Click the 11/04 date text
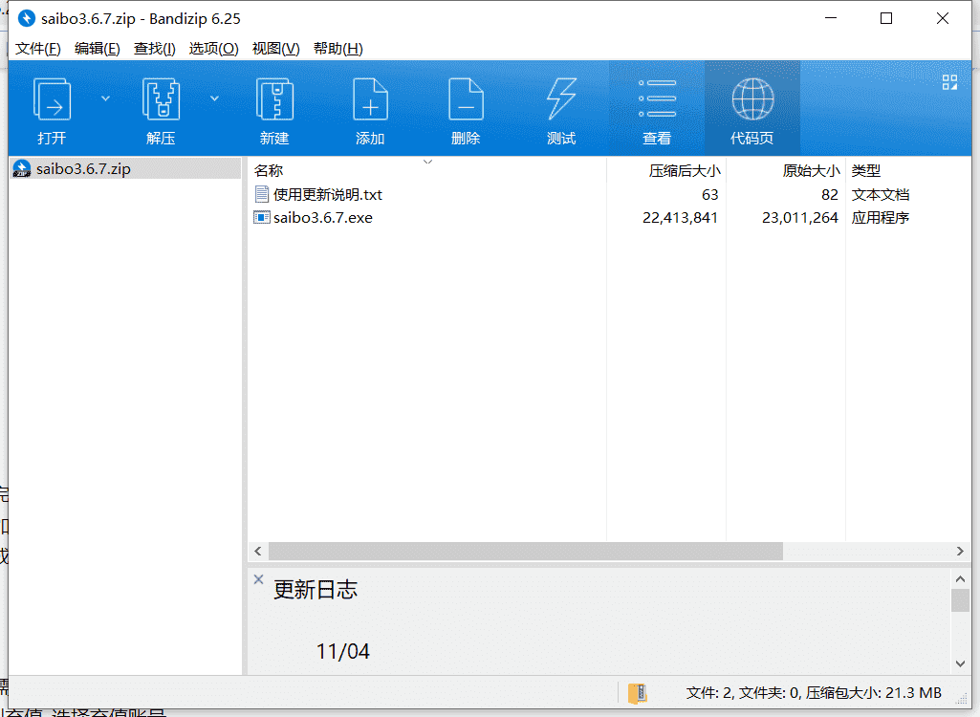Image resolution: width=980 pixels, height=717 pixels. [342, 651]
